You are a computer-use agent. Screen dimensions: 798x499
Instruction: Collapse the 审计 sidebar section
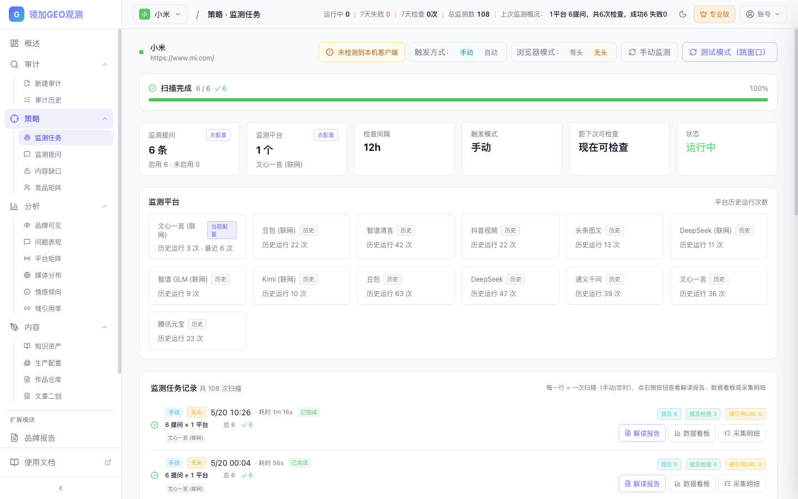coord(105,64)
